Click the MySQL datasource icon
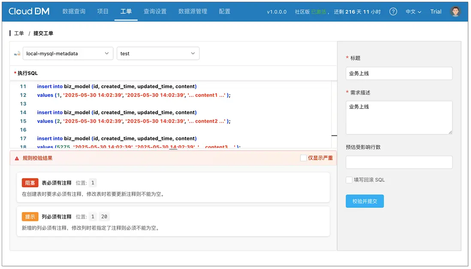Screen dimensions: 471x269 click(17, 53)
